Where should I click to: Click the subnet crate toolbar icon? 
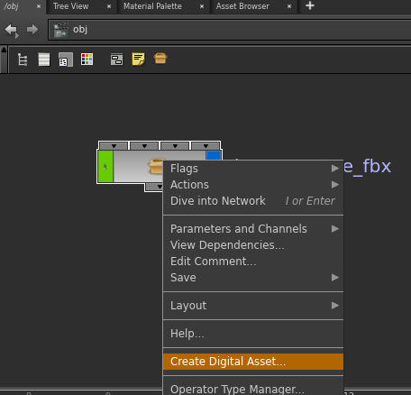[x=160, y=59]
